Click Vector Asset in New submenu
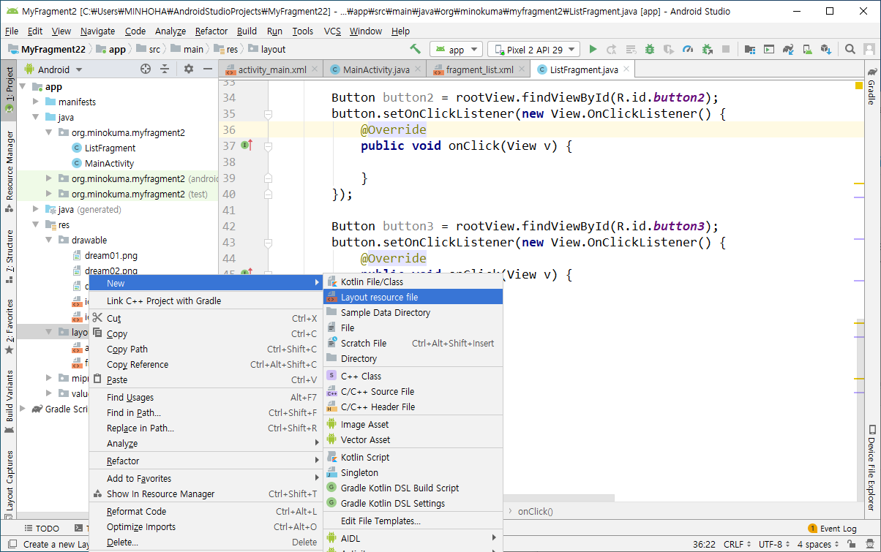 (413, 439)
